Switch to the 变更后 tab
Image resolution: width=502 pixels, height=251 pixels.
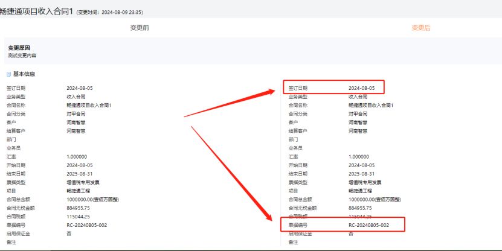(x=420, y=28)
